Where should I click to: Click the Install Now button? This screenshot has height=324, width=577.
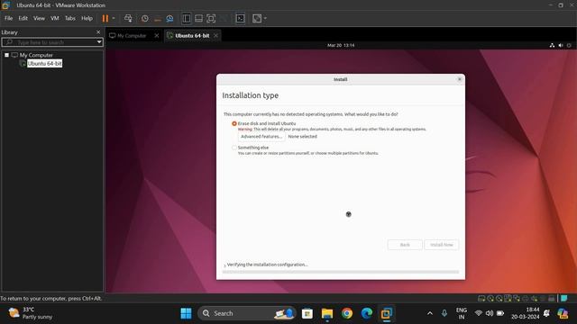(x=442, y=245)
